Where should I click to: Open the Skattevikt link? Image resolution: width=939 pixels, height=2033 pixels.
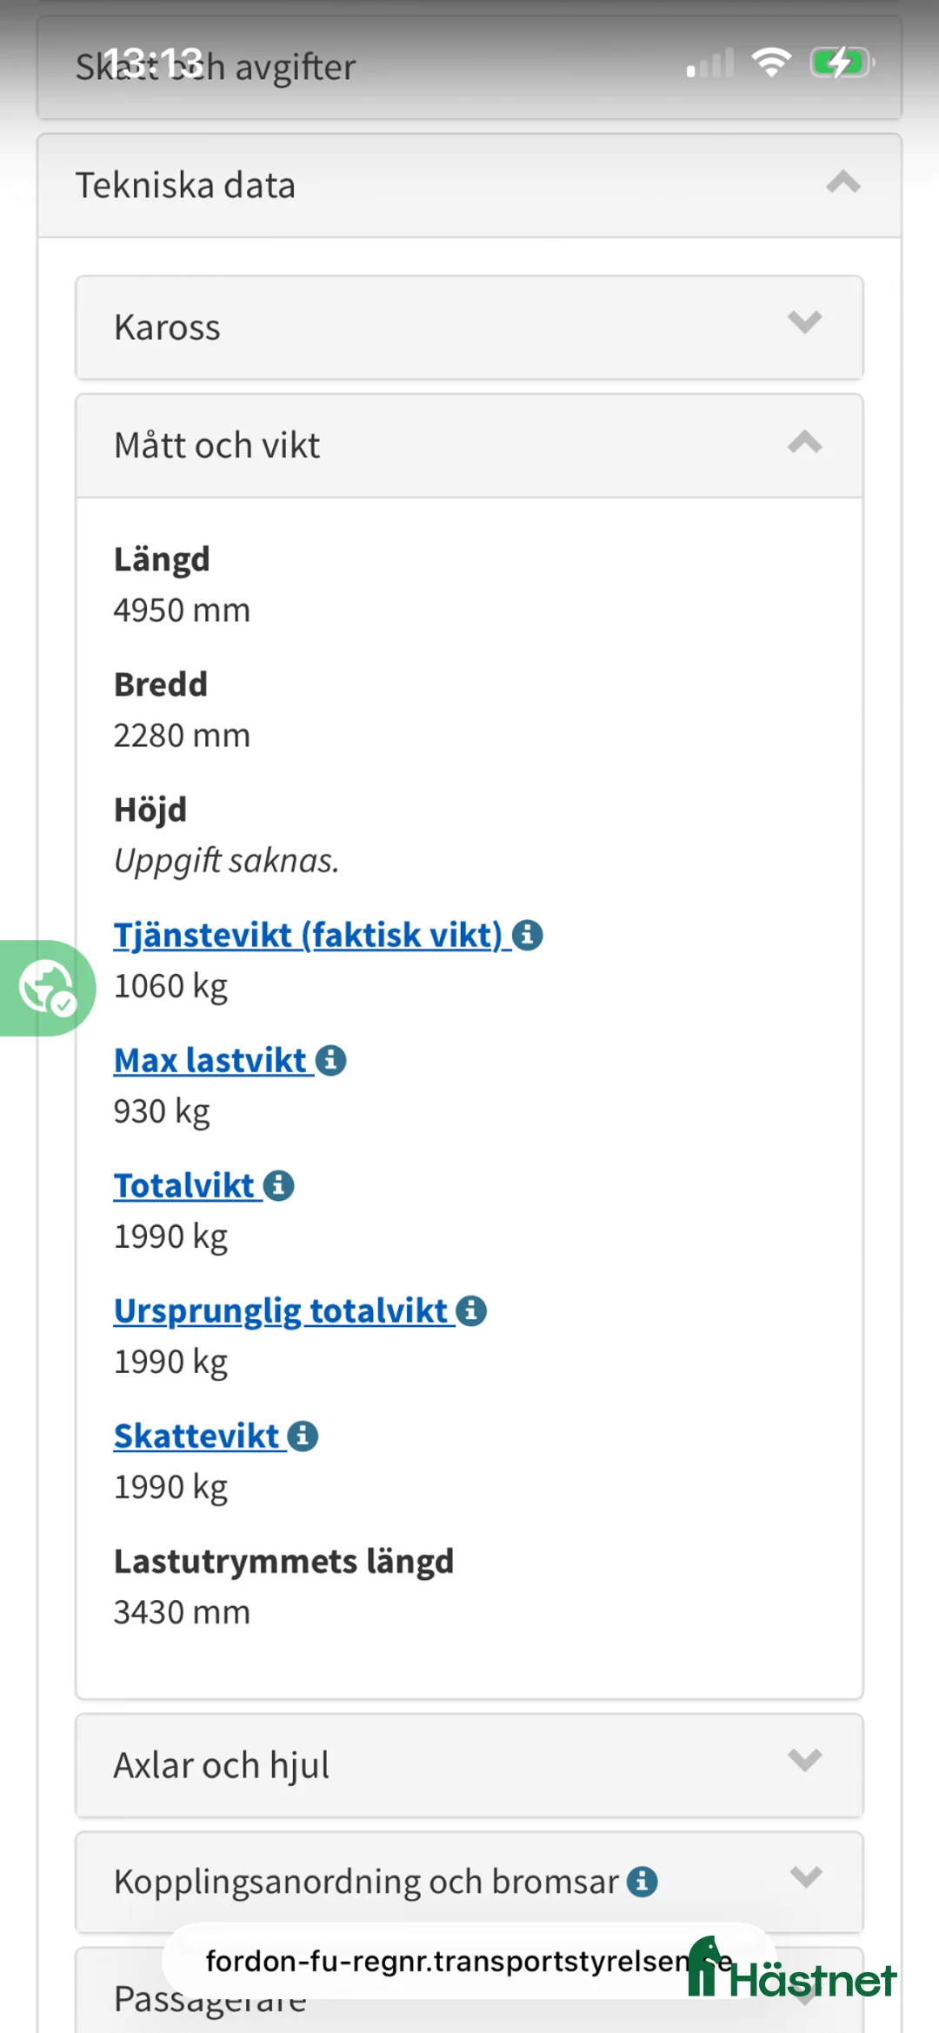pos(196,1435)
